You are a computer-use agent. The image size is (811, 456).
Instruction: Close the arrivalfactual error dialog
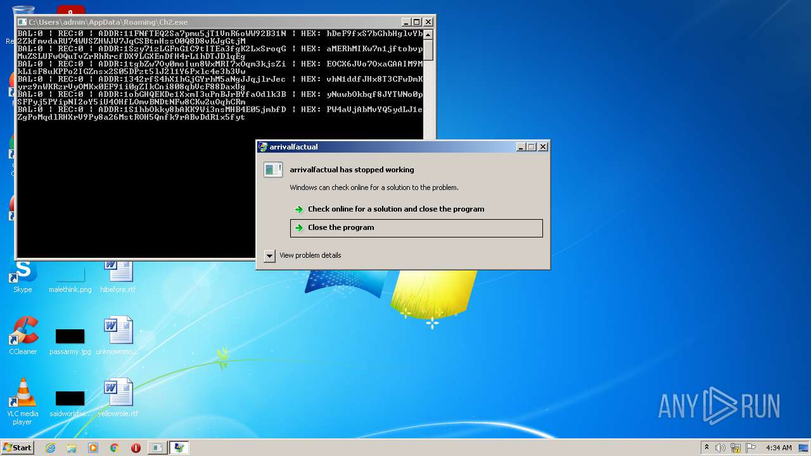coord(543,147)
